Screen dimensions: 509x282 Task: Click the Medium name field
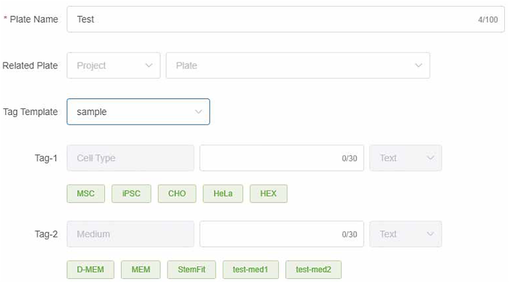(131, 234)
